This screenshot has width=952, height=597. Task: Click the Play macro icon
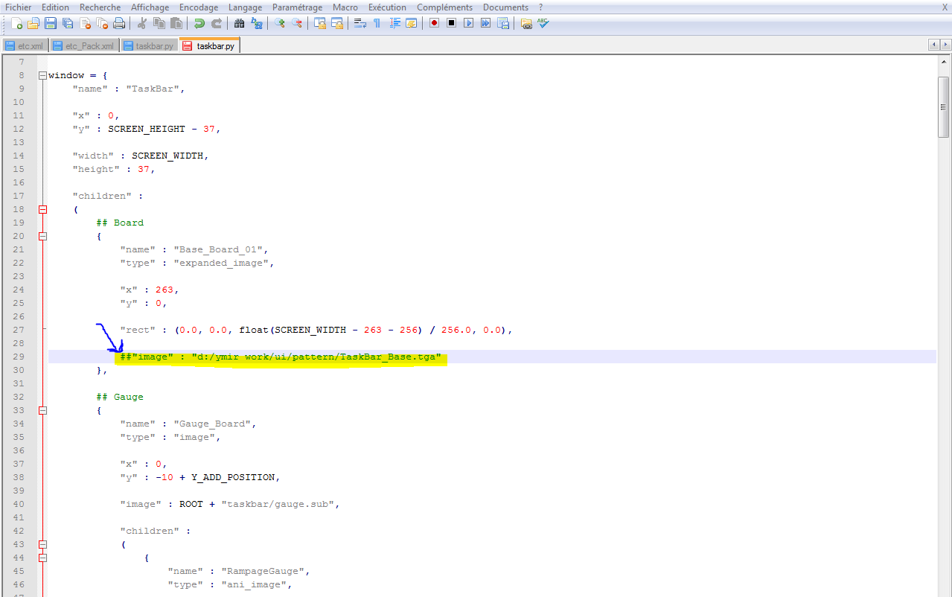point(468,23)
